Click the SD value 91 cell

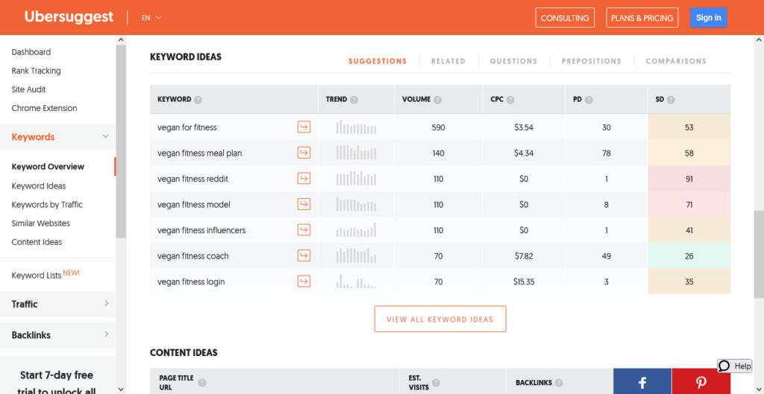coord(689,179)
